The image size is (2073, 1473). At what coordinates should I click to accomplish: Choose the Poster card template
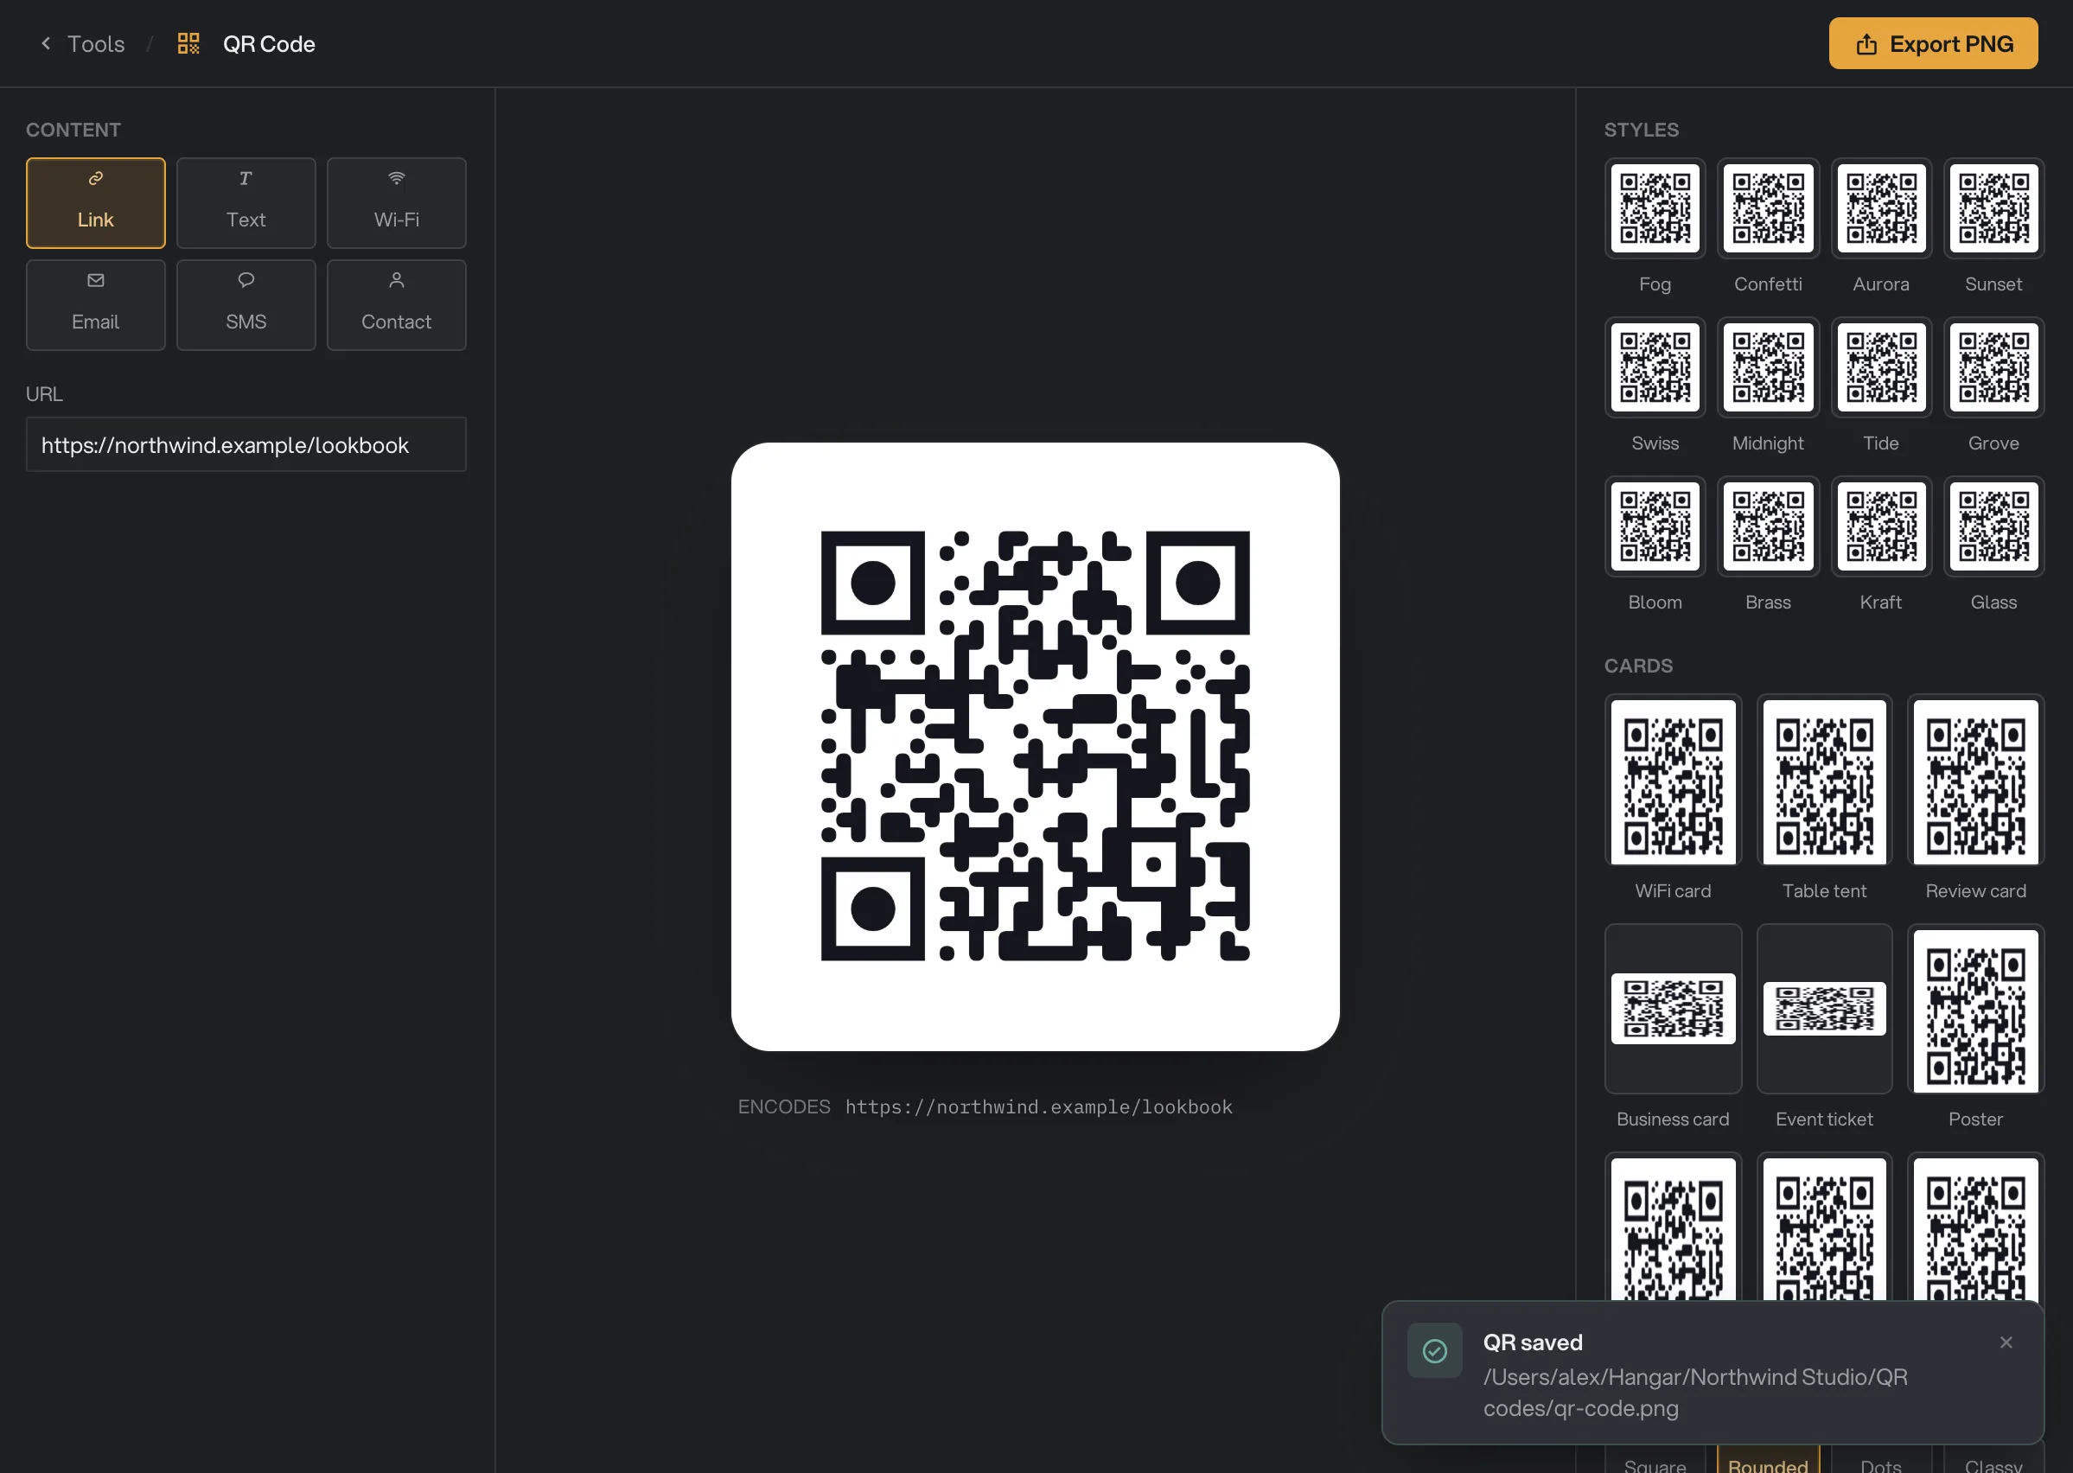1975,1009
